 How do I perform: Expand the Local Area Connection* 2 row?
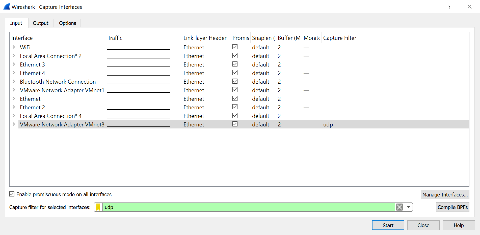[14, 56]
